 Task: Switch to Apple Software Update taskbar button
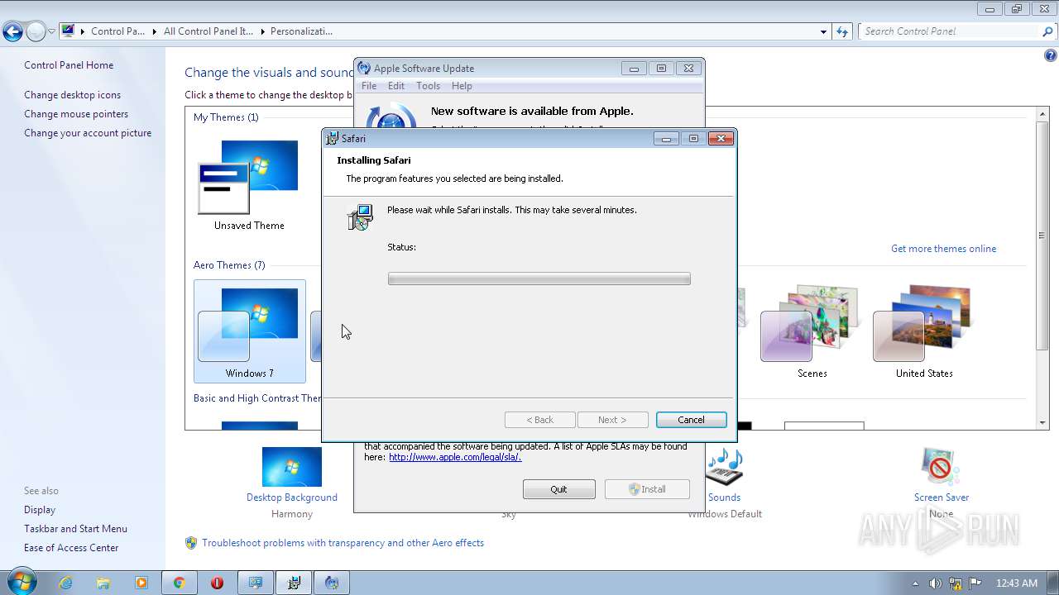(x=332, y=583)
